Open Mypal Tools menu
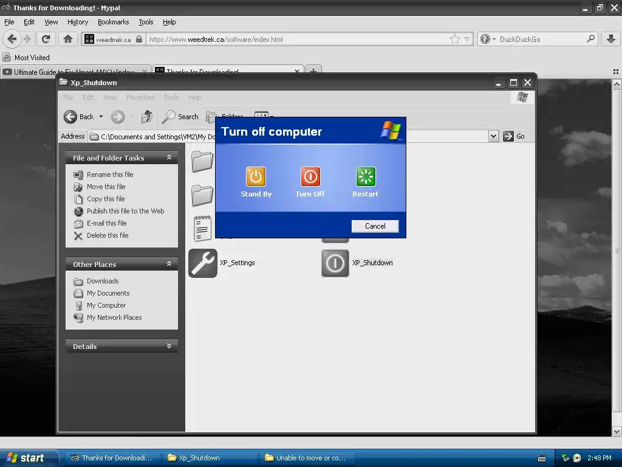The width and height of the screenshot is (622, 467). coord(146,22)
